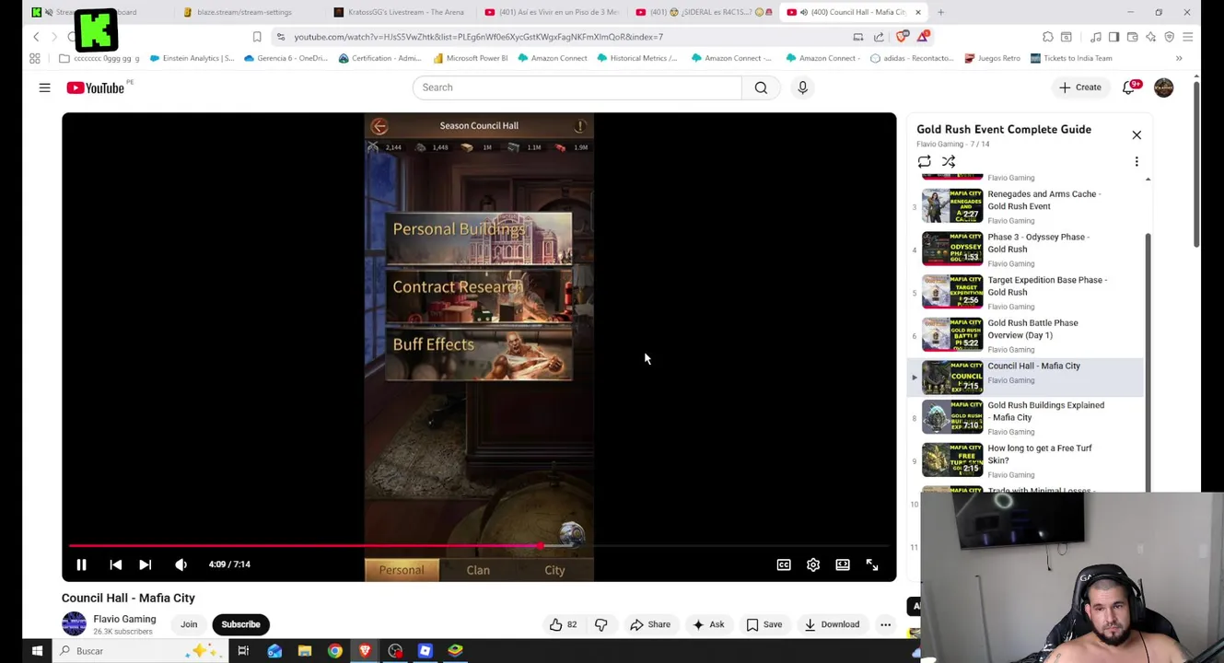Viewport: 1224px width, 663px height.
Task: Subscribe to Flavio Gaming
Action: pyautogui.click(x=240, y=624)
